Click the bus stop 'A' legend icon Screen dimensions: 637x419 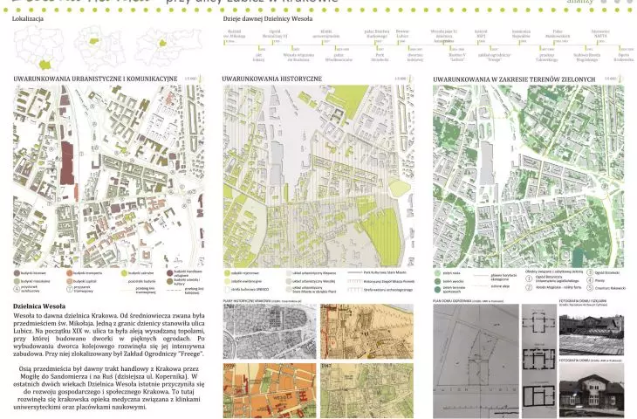[x=17, y=289]
